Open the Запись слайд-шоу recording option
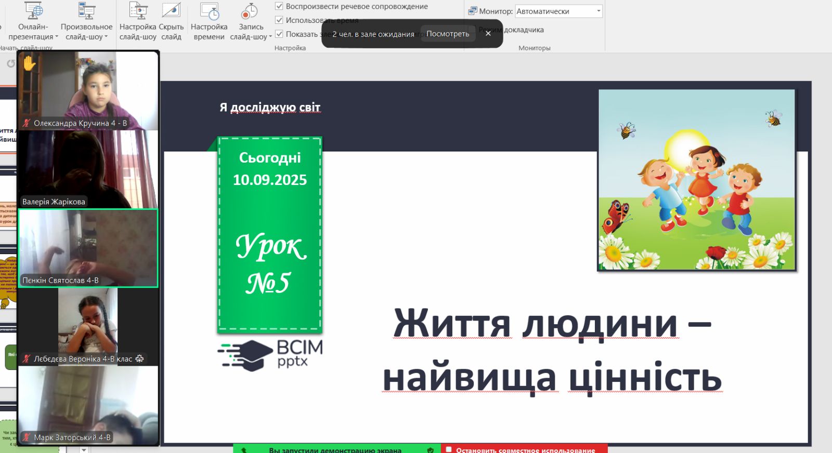The image size is (832, 453). [251, 21]
